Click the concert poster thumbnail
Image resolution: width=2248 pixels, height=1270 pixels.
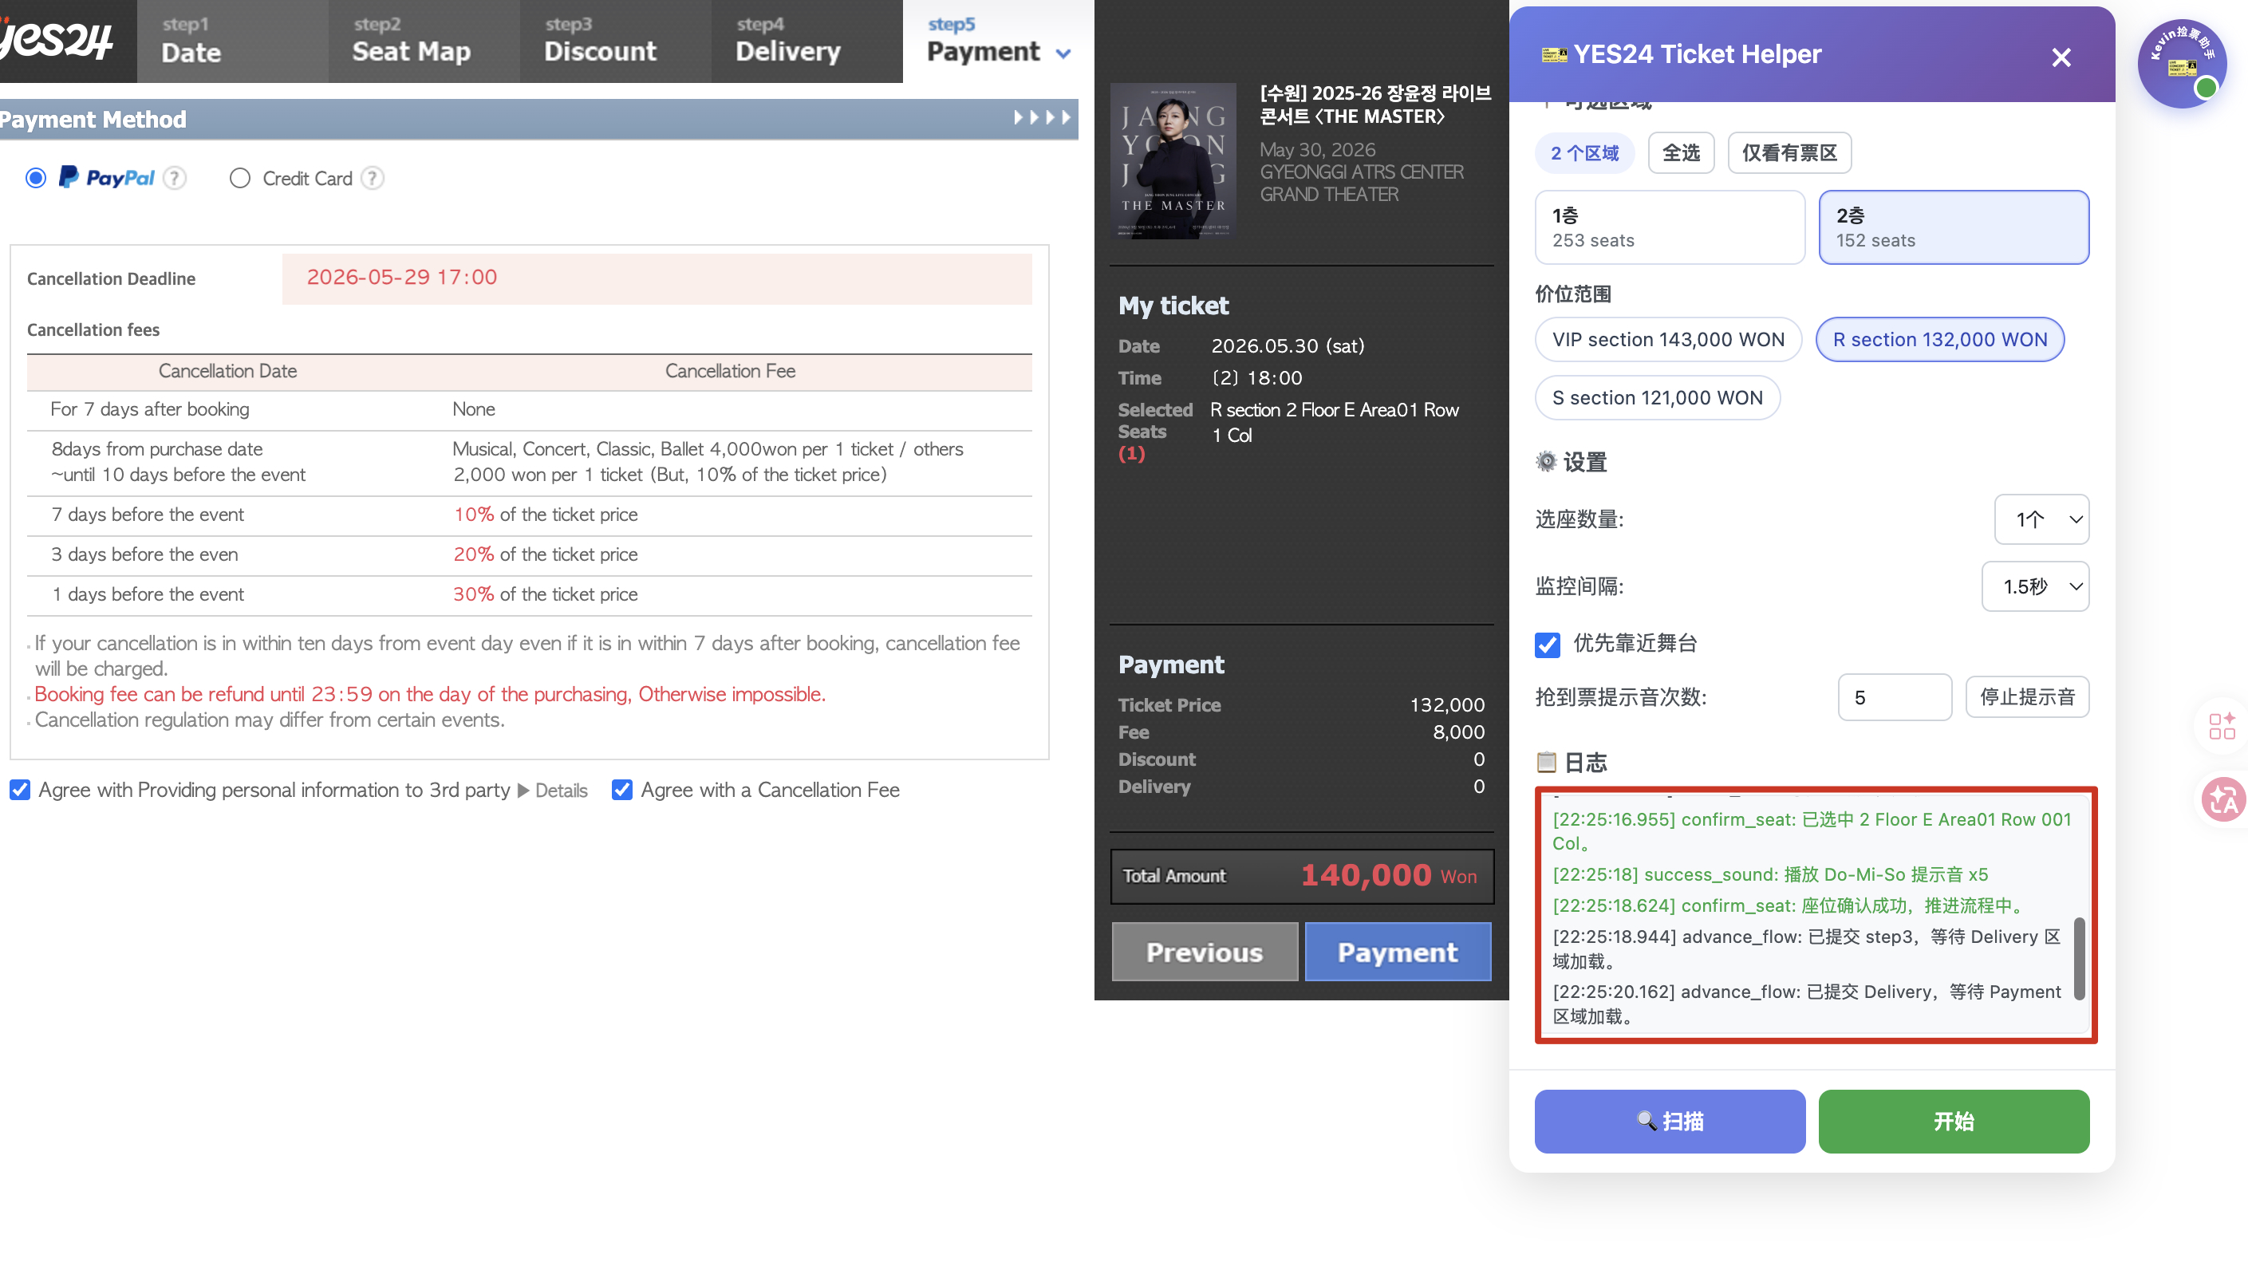(x=1173, y=160)
